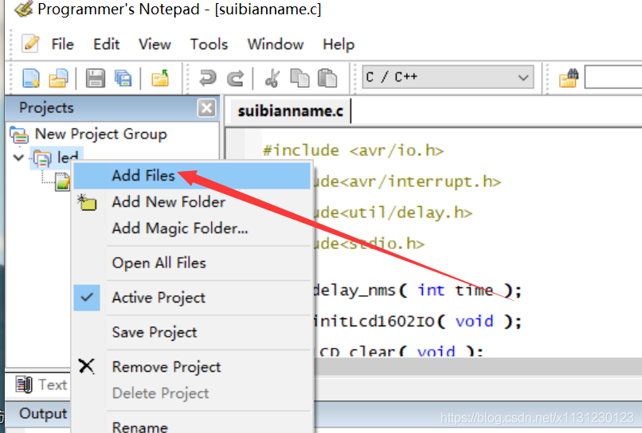The image size is (642, 433).
Task: Click the Save All icon
Action: tap(123, 78)
